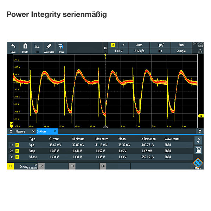
Task: Click the TL trigger level marker
Action: pyautogui.click(x=201, y=116)
